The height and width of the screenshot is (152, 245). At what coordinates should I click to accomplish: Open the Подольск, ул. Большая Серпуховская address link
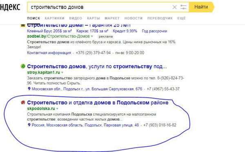coord(87,89)
